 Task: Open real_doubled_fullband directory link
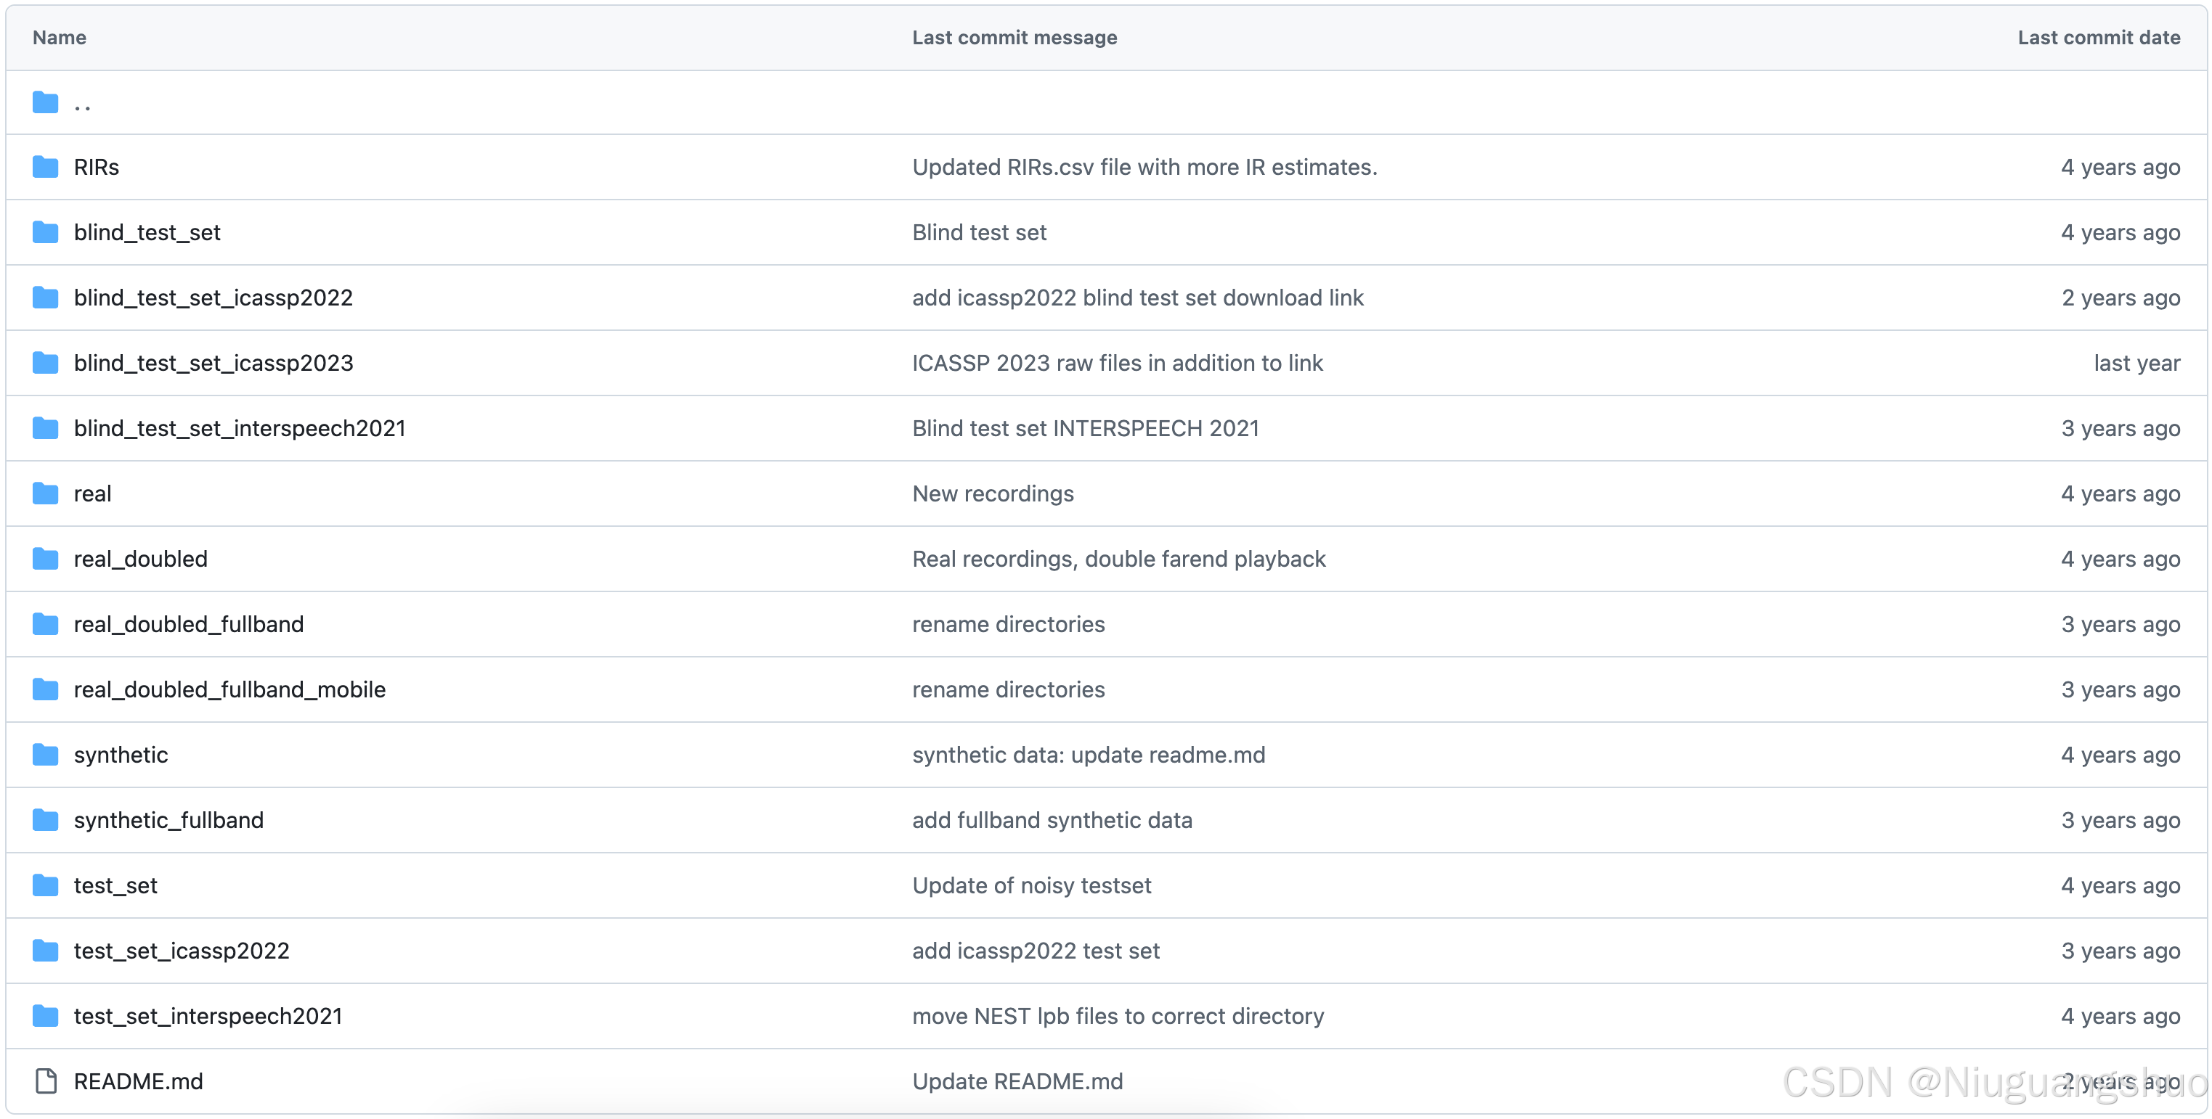click(x=189, y=625)
